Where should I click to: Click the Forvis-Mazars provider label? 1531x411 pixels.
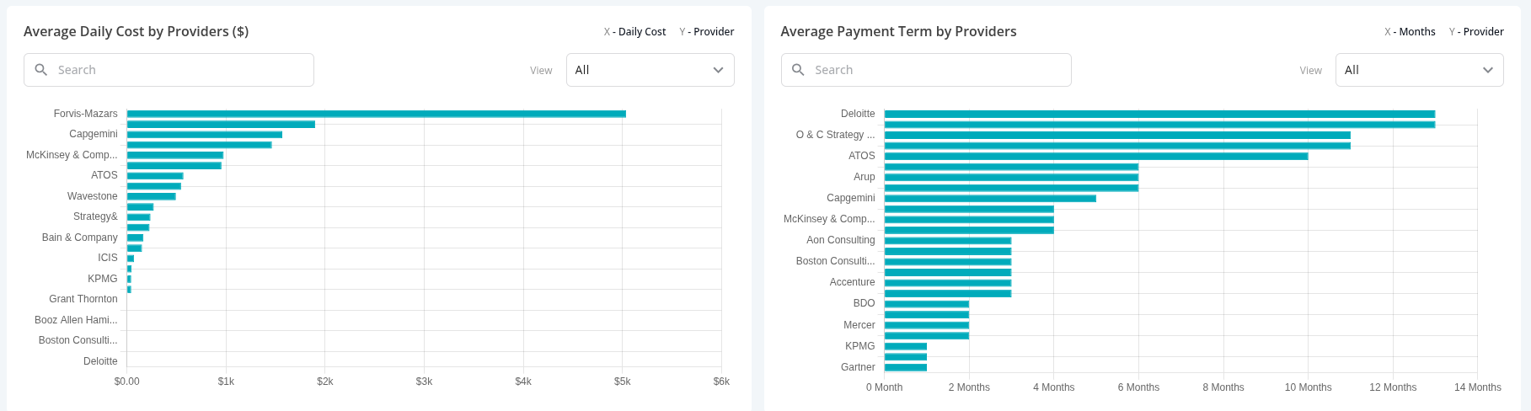point(85,114)
